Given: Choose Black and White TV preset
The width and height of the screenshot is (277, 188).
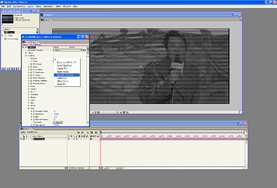Looking at the screenshot, I should (67, 62).
